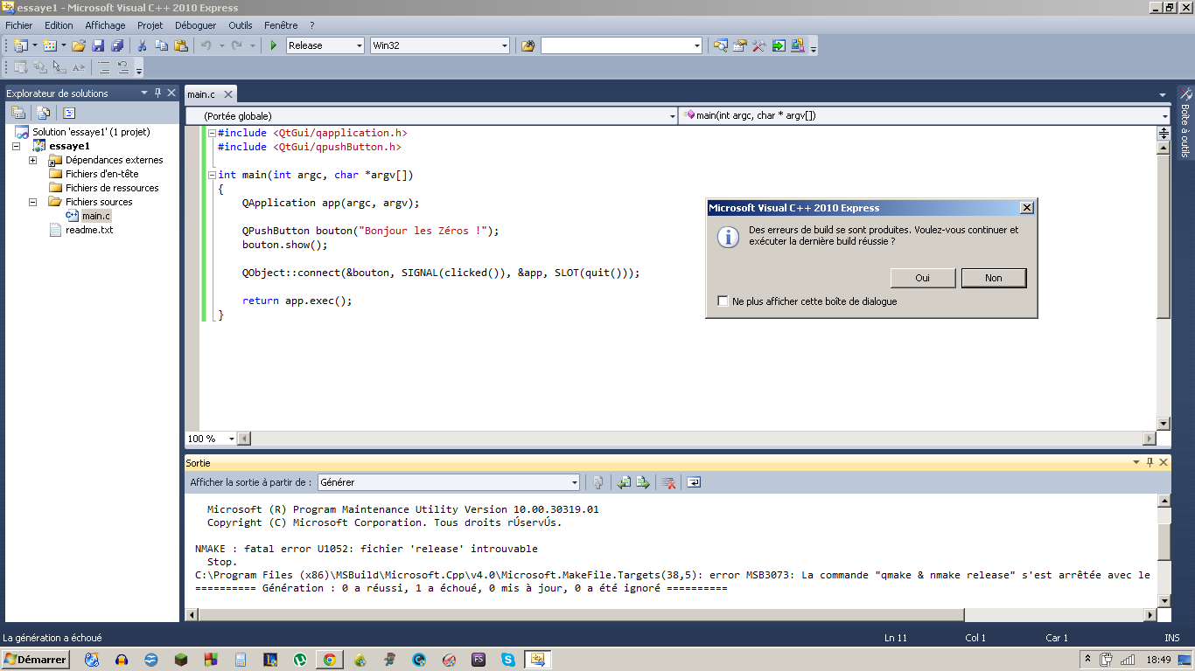Close the build errors dialog
Screen dimensions: 1195x671
pyautogui.click(x=1027, y=208)
